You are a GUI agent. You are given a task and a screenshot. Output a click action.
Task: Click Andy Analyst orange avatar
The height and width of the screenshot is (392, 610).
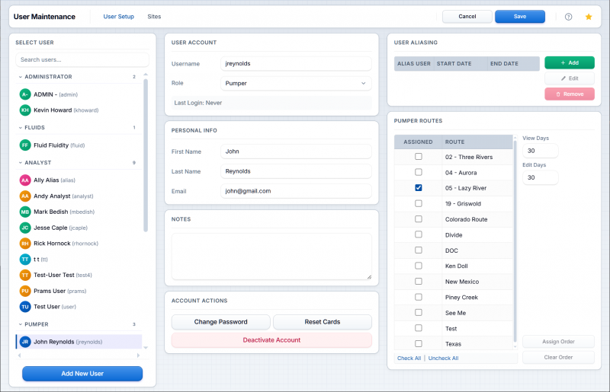pyautogui.click(x=25, y=196)
